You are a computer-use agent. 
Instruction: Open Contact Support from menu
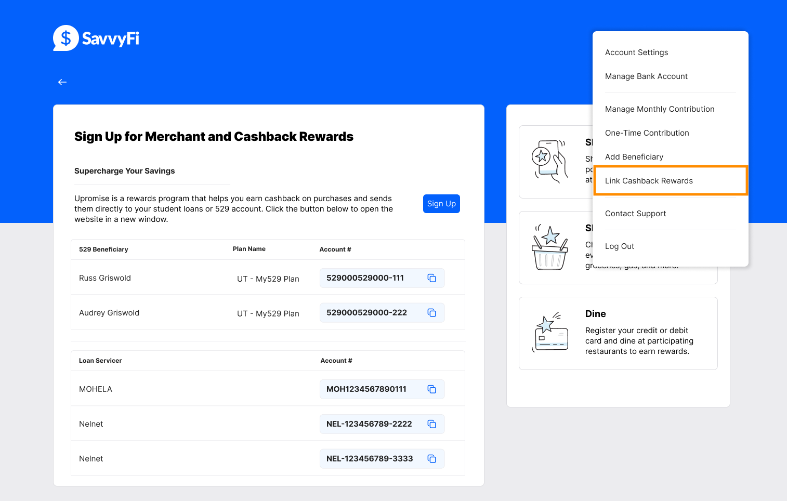(x=635, y=214)
